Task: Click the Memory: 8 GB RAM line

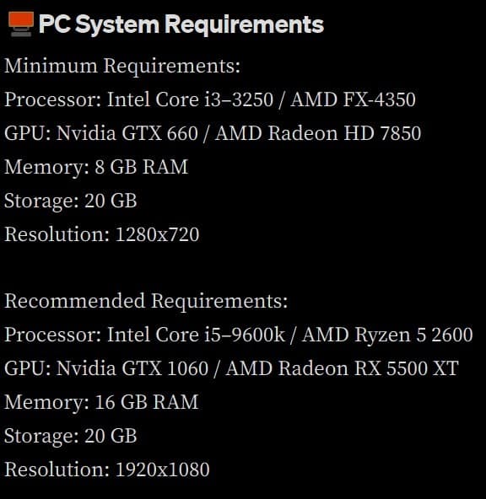Action: [x=96, y=167]
